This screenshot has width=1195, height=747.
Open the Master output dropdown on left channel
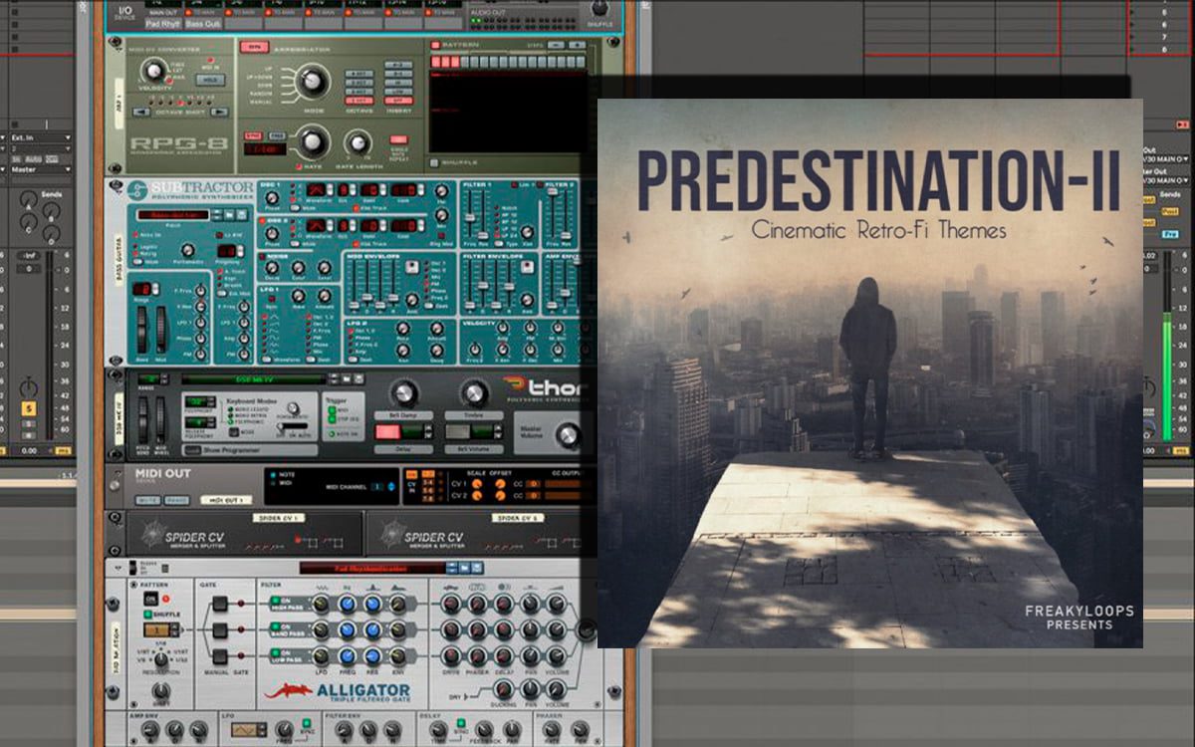[x=40, y=170]
